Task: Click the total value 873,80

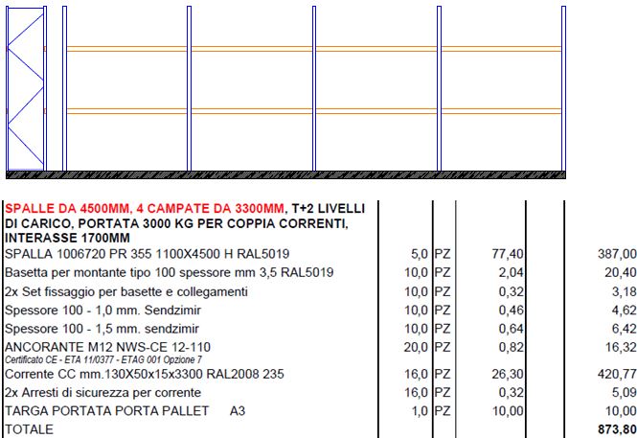Action: 617,429
